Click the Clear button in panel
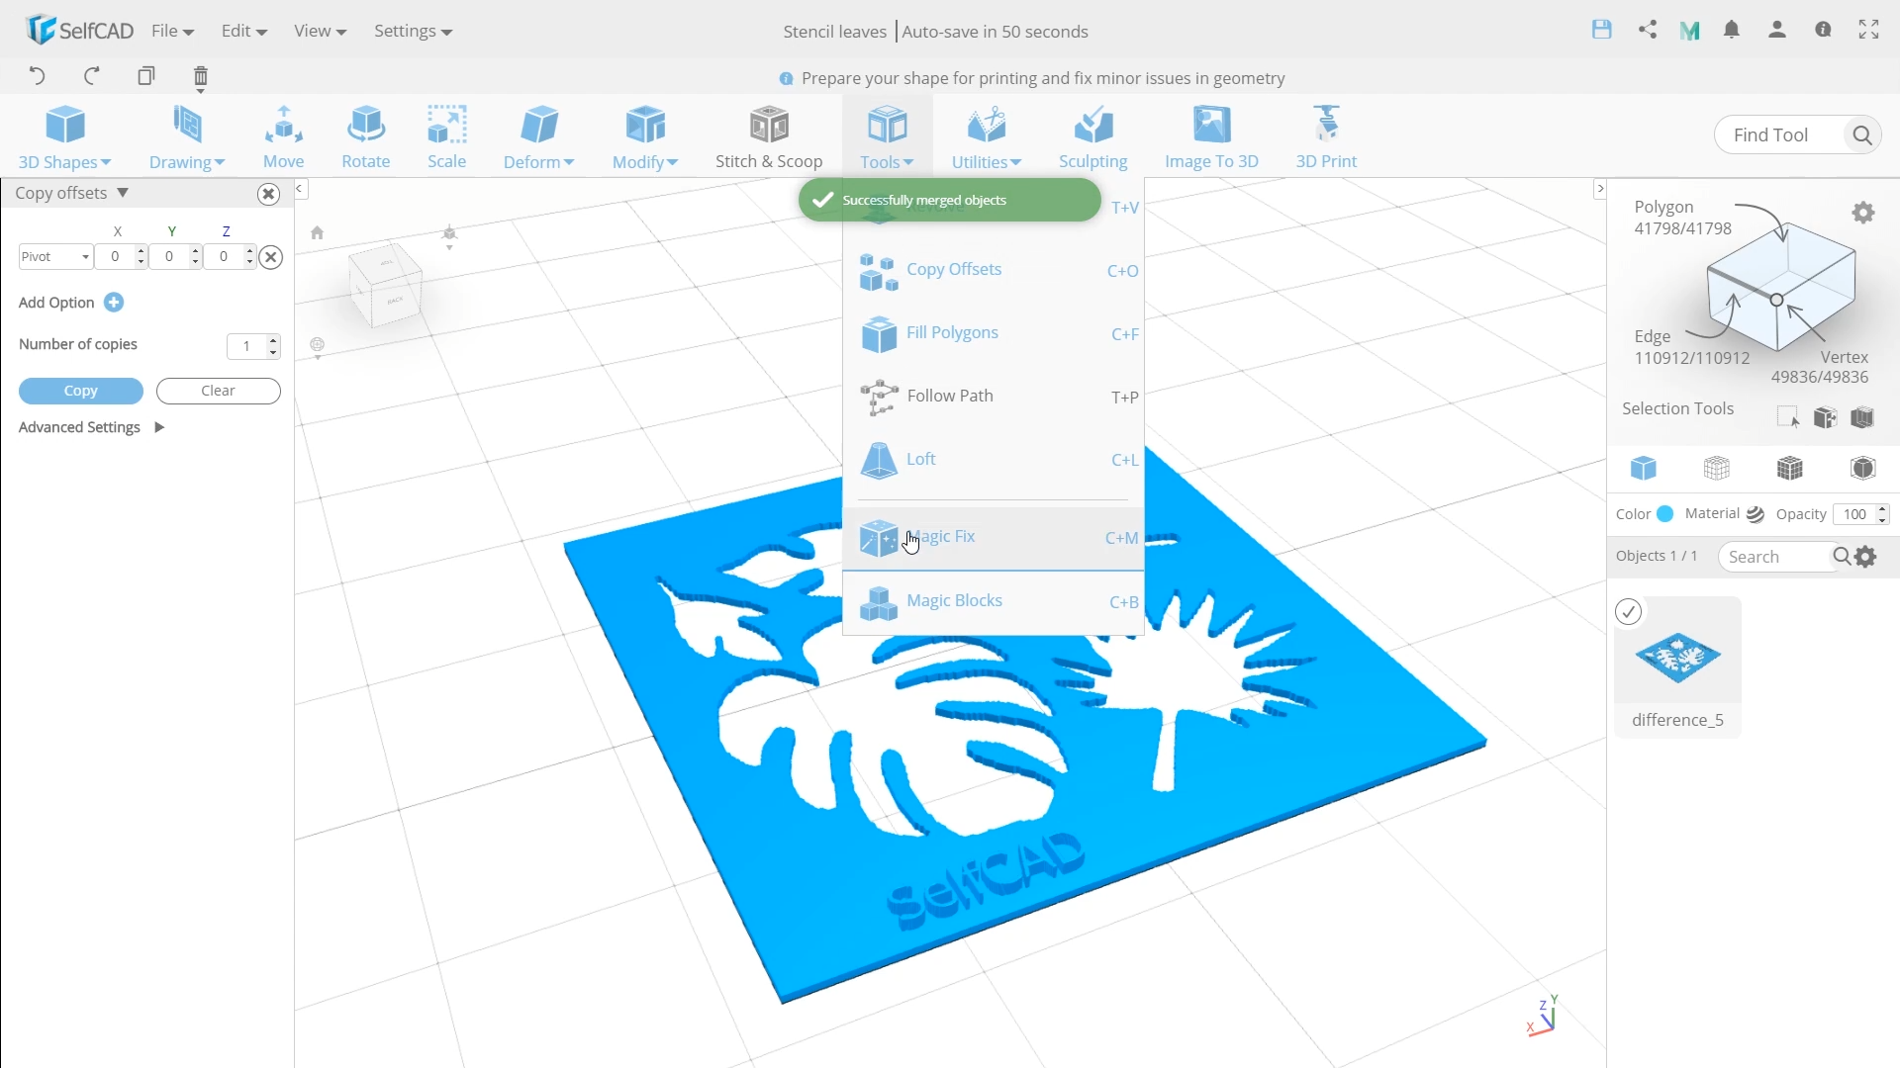 click(218, 390)
